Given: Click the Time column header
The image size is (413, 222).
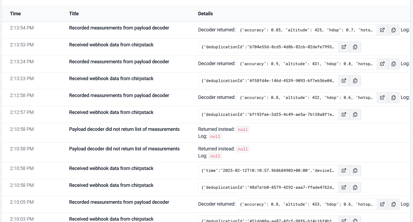Looking at the screenshot, I should pyautogui.click(x=15, y=14).
